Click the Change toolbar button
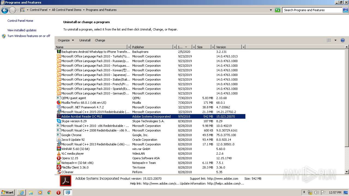 click(x=100, y=40)
